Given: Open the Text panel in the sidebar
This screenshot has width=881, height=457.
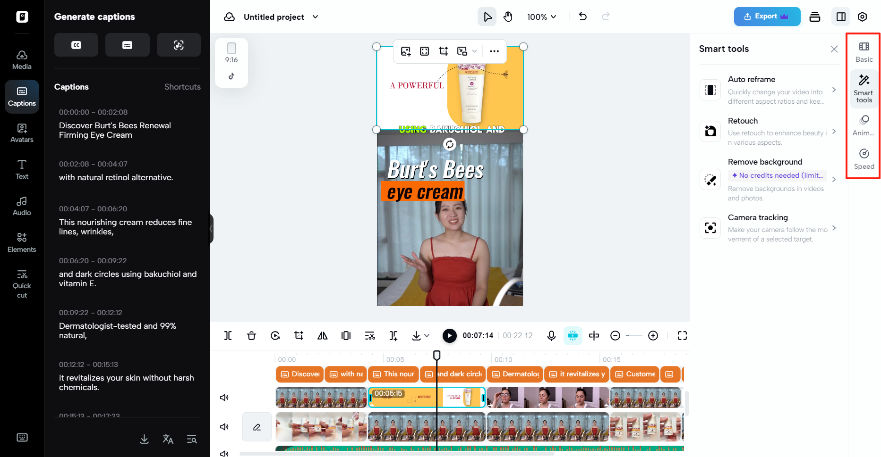Looking at the screenshot, I should (x=22, y=169).
